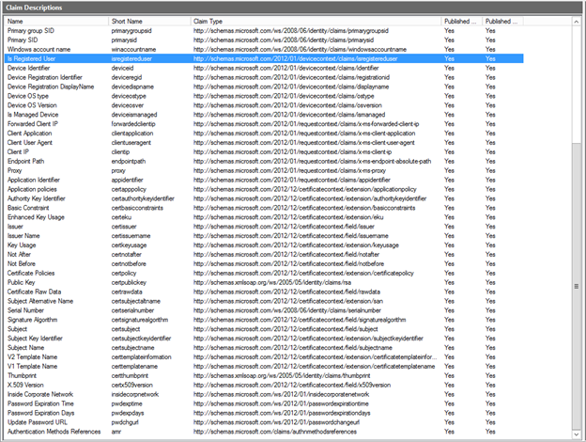
Task: Select the Application Identifier row
Action: point(264,180)
